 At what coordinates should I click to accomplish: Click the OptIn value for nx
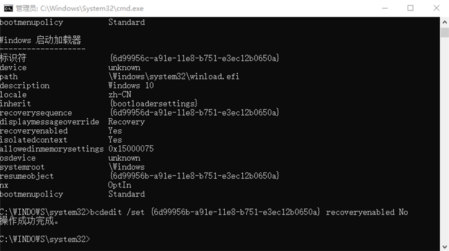(x=120, y=185)
